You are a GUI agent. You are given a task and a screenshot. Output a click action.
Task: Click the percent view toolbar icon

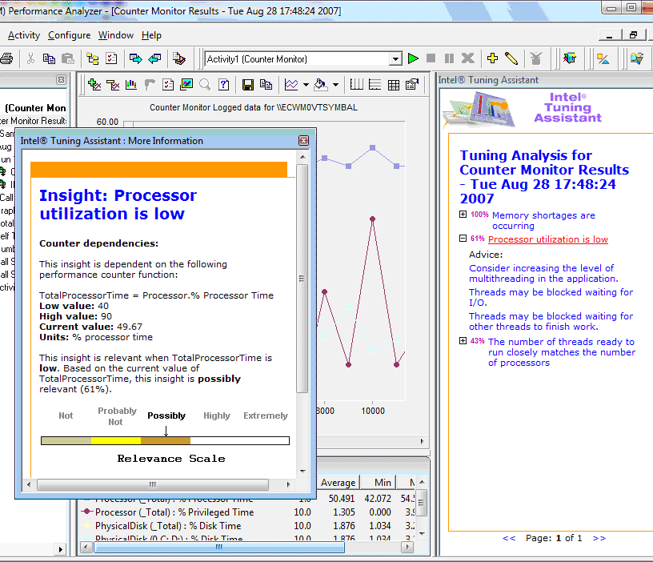tap(603, 58)
